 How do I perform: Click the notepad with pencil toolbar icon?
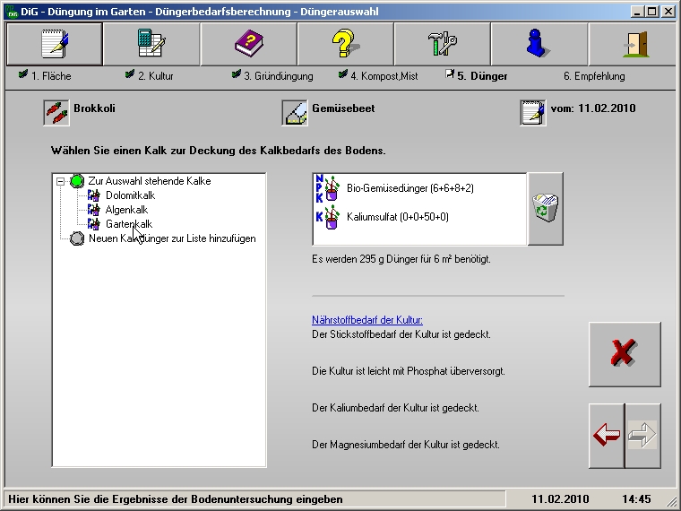54,44
